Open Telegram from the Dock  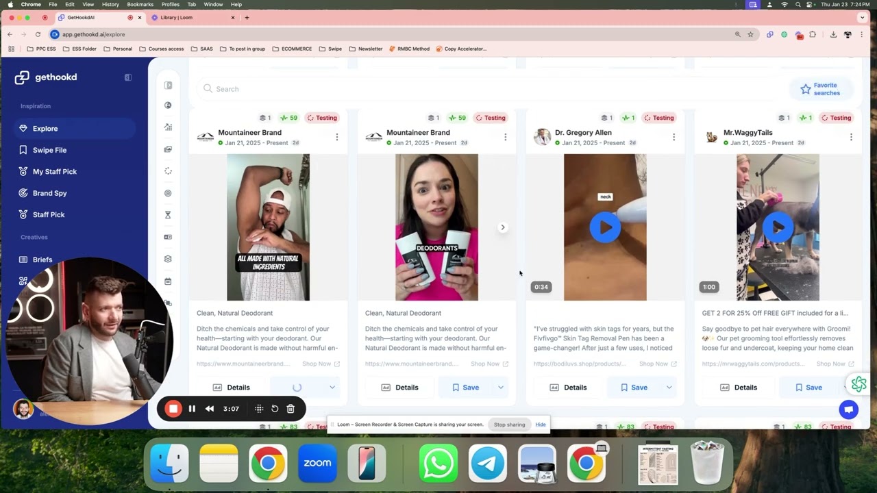(x=488, y=464)
